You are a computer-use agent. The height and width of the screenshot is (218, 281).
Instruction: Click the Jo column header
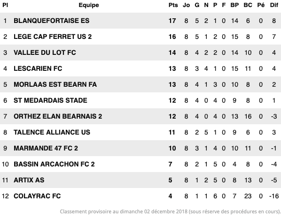click(x=186, y=5)
